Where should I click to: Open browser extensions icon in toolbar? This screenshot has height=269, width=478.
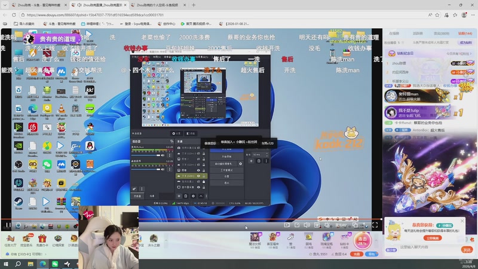(x=446, y=14)
